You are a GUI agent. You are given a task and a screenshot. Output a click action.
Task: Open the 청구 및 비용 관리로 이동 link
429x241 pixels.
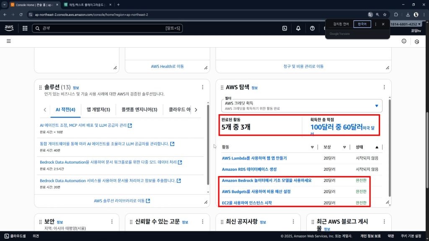pyautogui.click(x=303, y=67)
